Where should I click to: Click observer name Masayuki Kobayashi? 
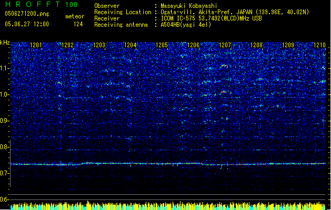189,6
